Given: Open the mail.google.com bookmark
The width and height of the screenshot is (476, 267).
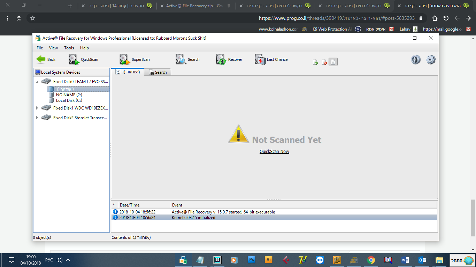Looking at the screenshot, I should pos(447,29).
